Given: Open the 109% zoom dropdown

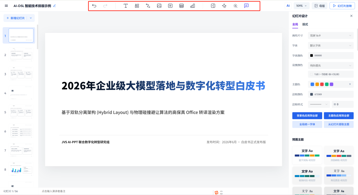Looking at the screenshot, I should pyautogui.click(x=301, y=6).
